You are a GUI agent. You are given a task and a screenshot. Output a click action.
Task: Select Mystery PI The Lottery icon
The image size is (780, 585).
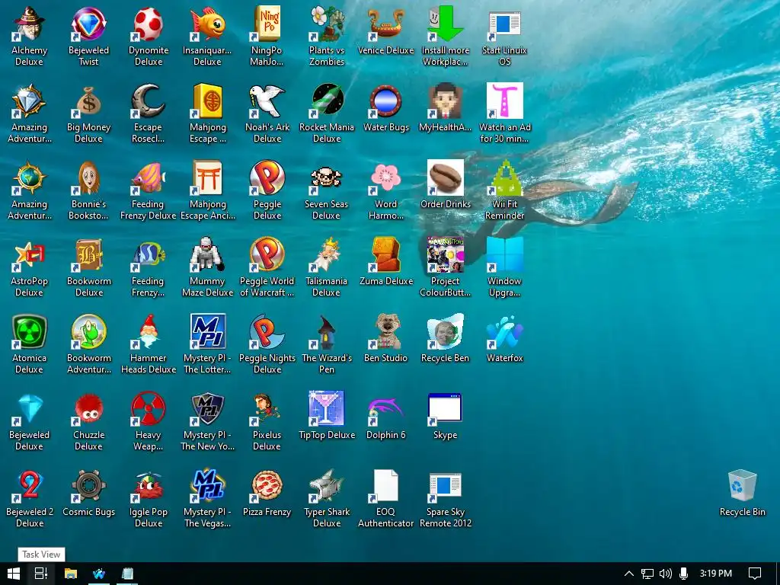click(x=207, y=332)
